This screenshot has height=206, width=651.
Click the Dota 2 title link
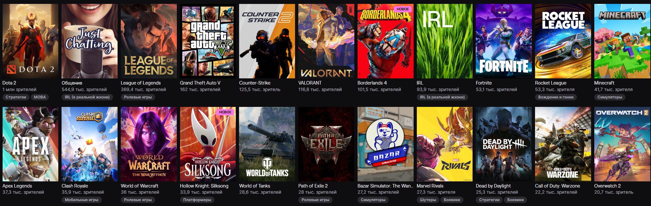tap(9, 83)
